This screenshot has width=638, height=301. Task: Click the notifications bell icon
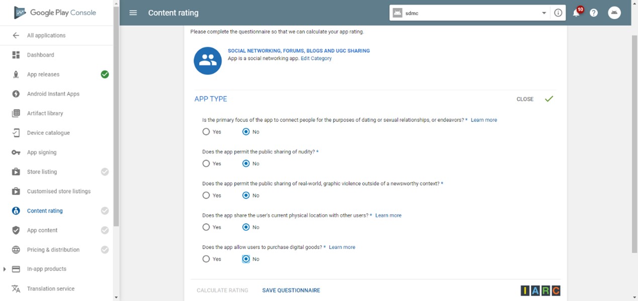click(576, 13)
